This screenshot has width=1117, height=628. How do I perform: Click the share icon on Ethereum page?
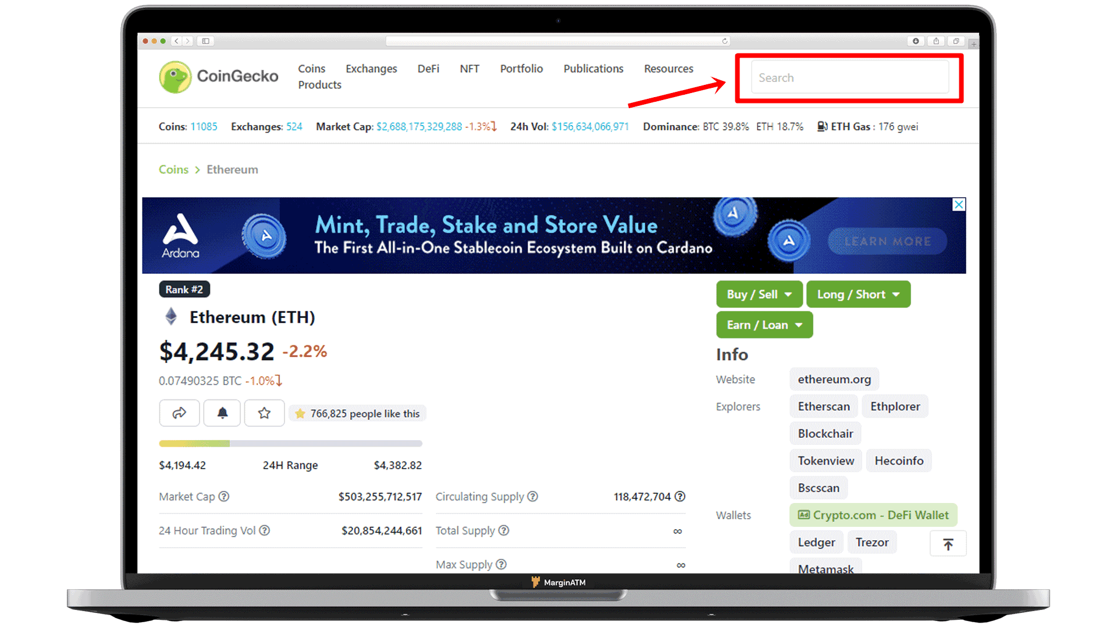coord(180,413)
